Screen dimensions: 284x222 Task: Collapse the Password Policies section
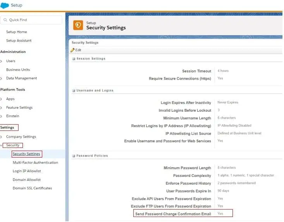click(x=74, y=156)
